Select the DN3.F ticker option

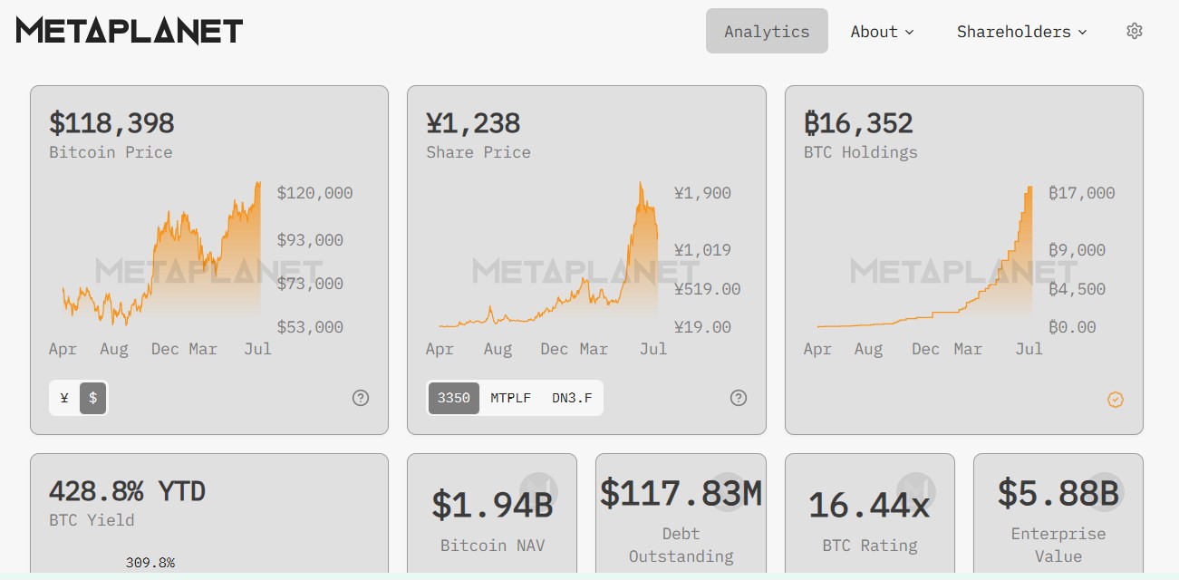click(x=572, y=398)
